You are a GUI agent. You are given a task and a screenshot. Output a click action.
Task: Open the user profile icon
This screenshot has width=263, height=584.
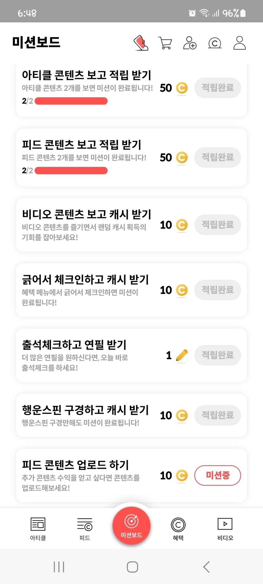point(240,43)
